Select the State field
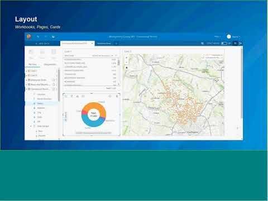 40,117
